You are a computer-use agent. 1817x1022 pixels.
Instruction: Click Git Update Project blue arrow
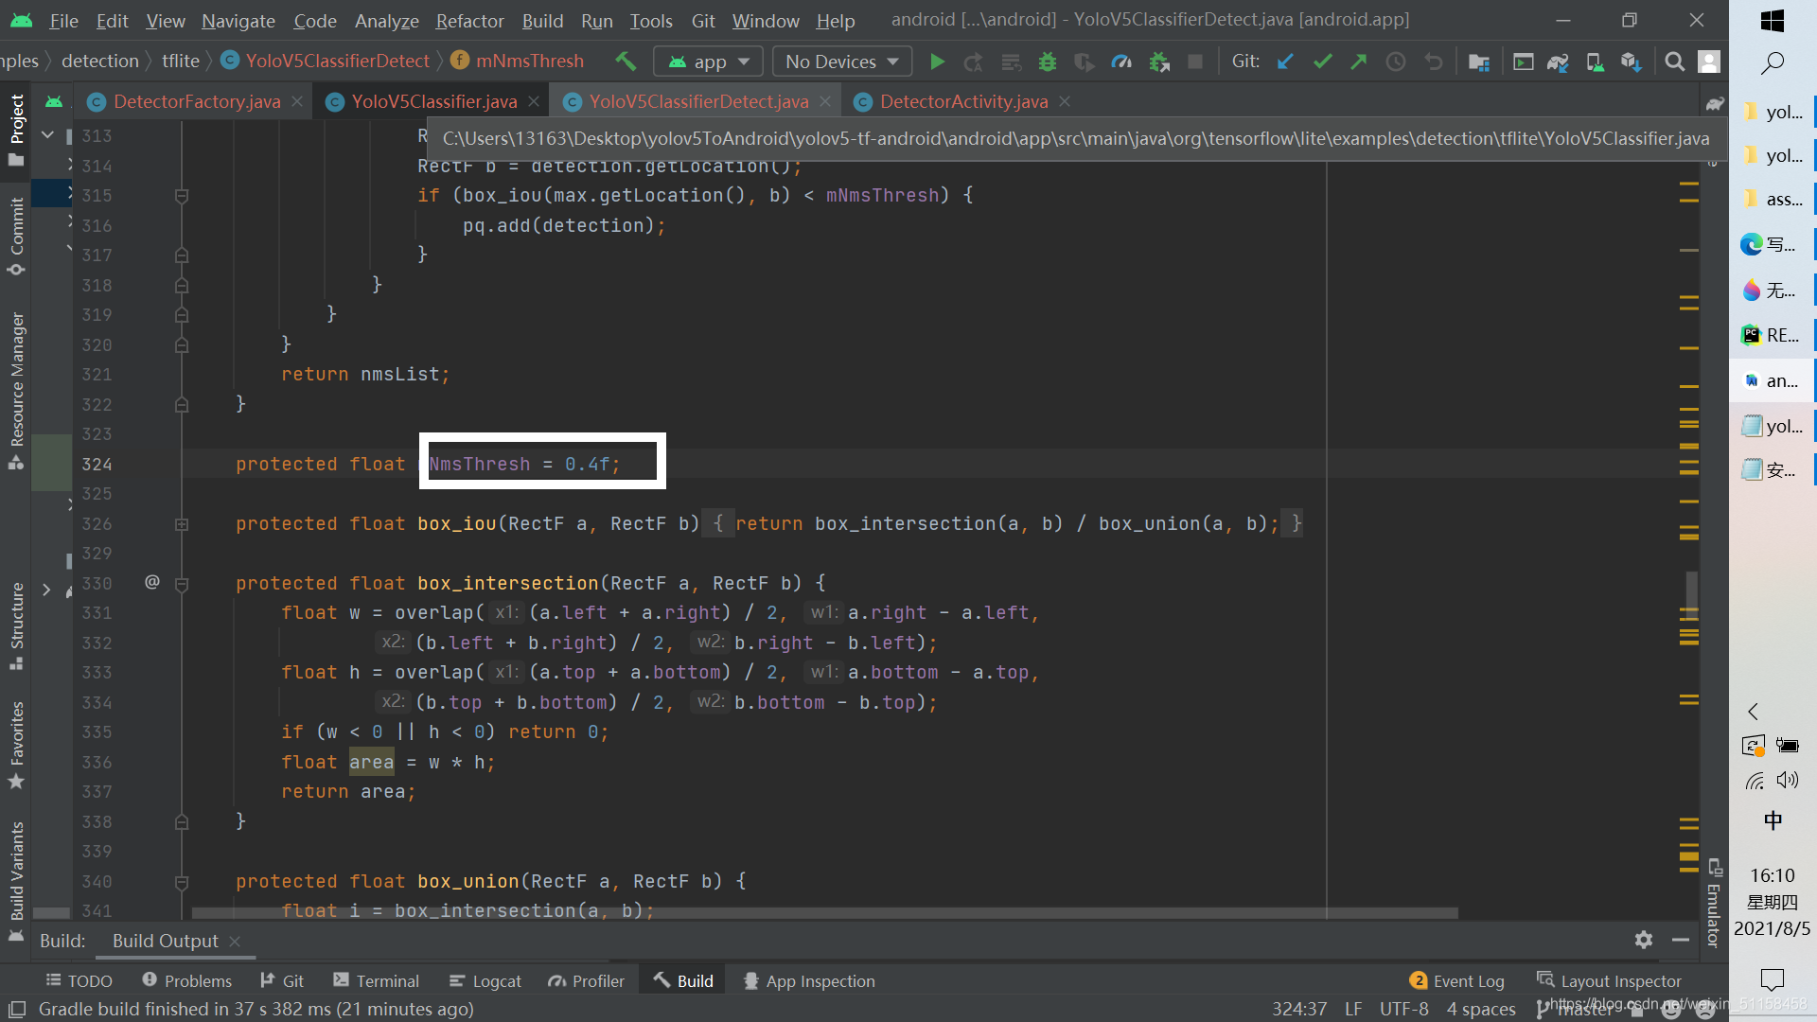(x=1285, y=62)
